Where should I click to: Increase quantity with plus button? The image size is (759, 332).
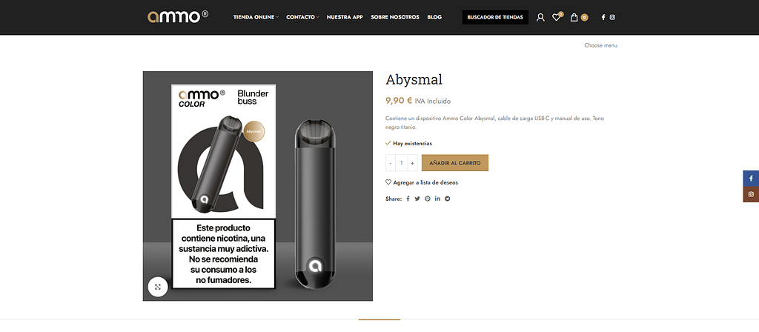(412, 163)
